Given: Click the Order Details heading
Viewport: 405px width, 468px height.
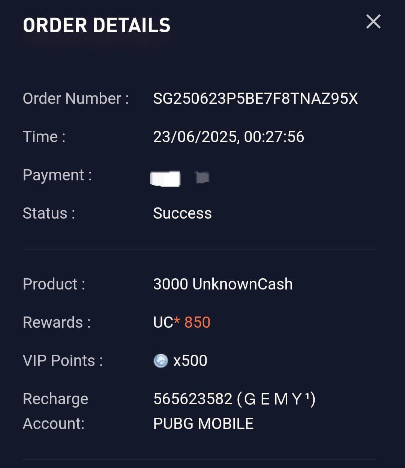Looking at the screenshot, I should [97, 25].
